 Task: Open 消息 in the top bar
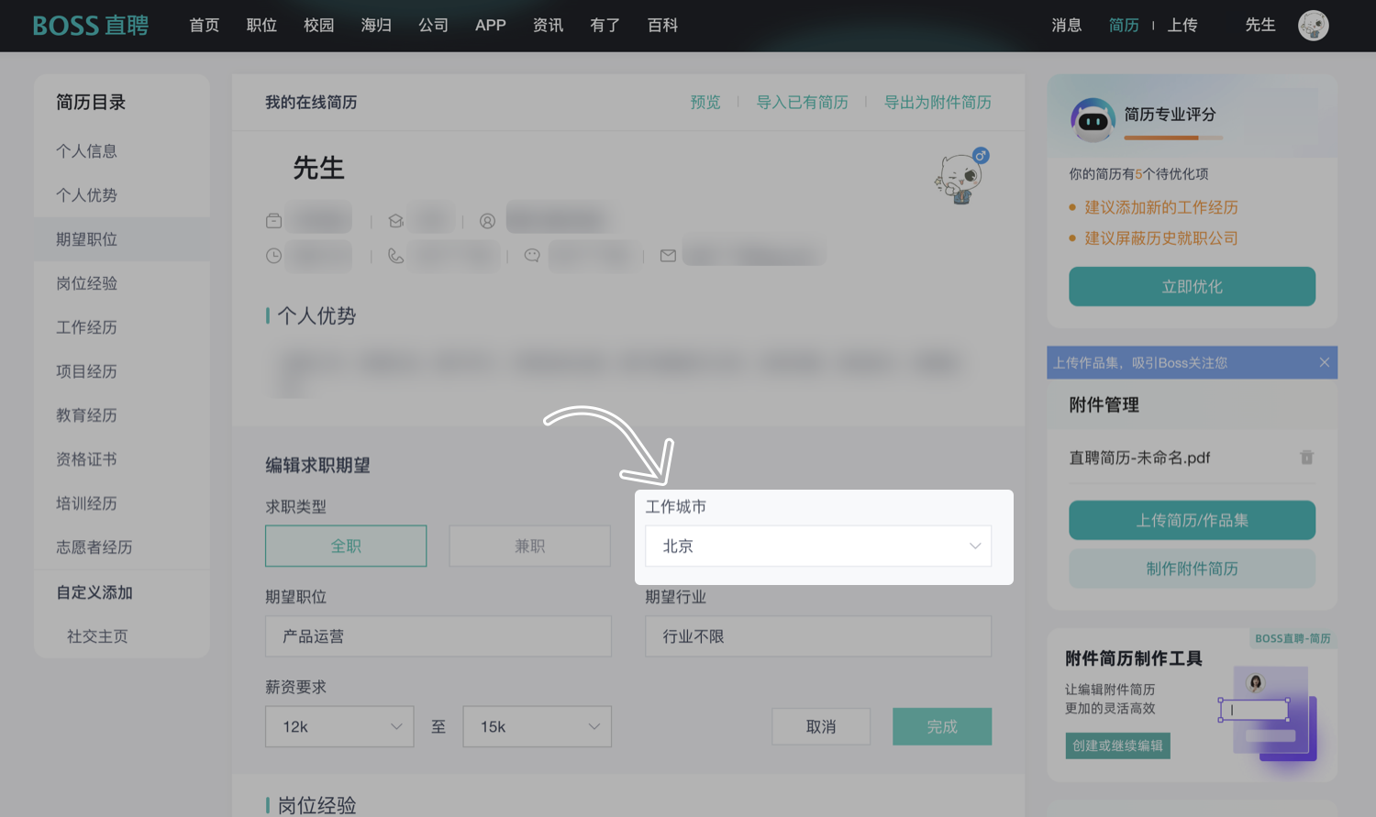coord(1067,26)
